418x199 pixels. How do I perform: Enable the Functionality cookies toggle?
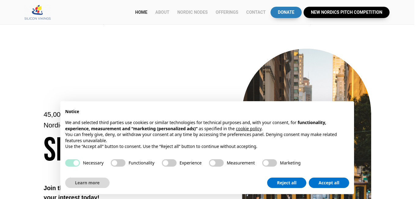pyautogui.click(x=118, y=163)
